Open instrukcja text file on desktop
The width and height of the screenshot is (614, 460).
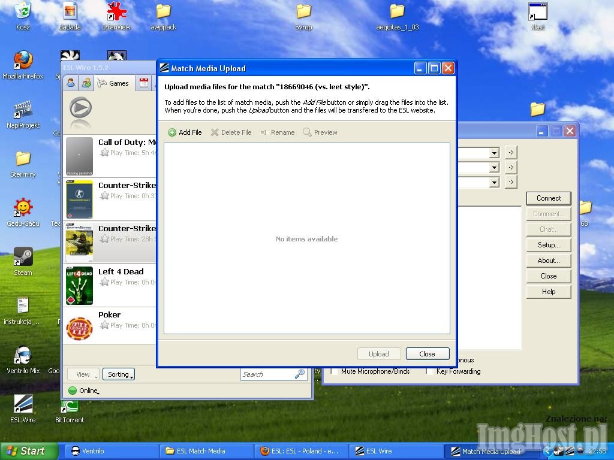23,311
